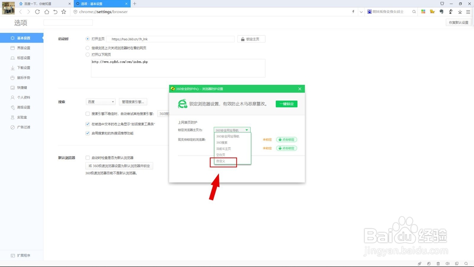This screenshot has height=267, width=474.
Task: Open 下载设置 in the sidebar
Action: [21, 68]
